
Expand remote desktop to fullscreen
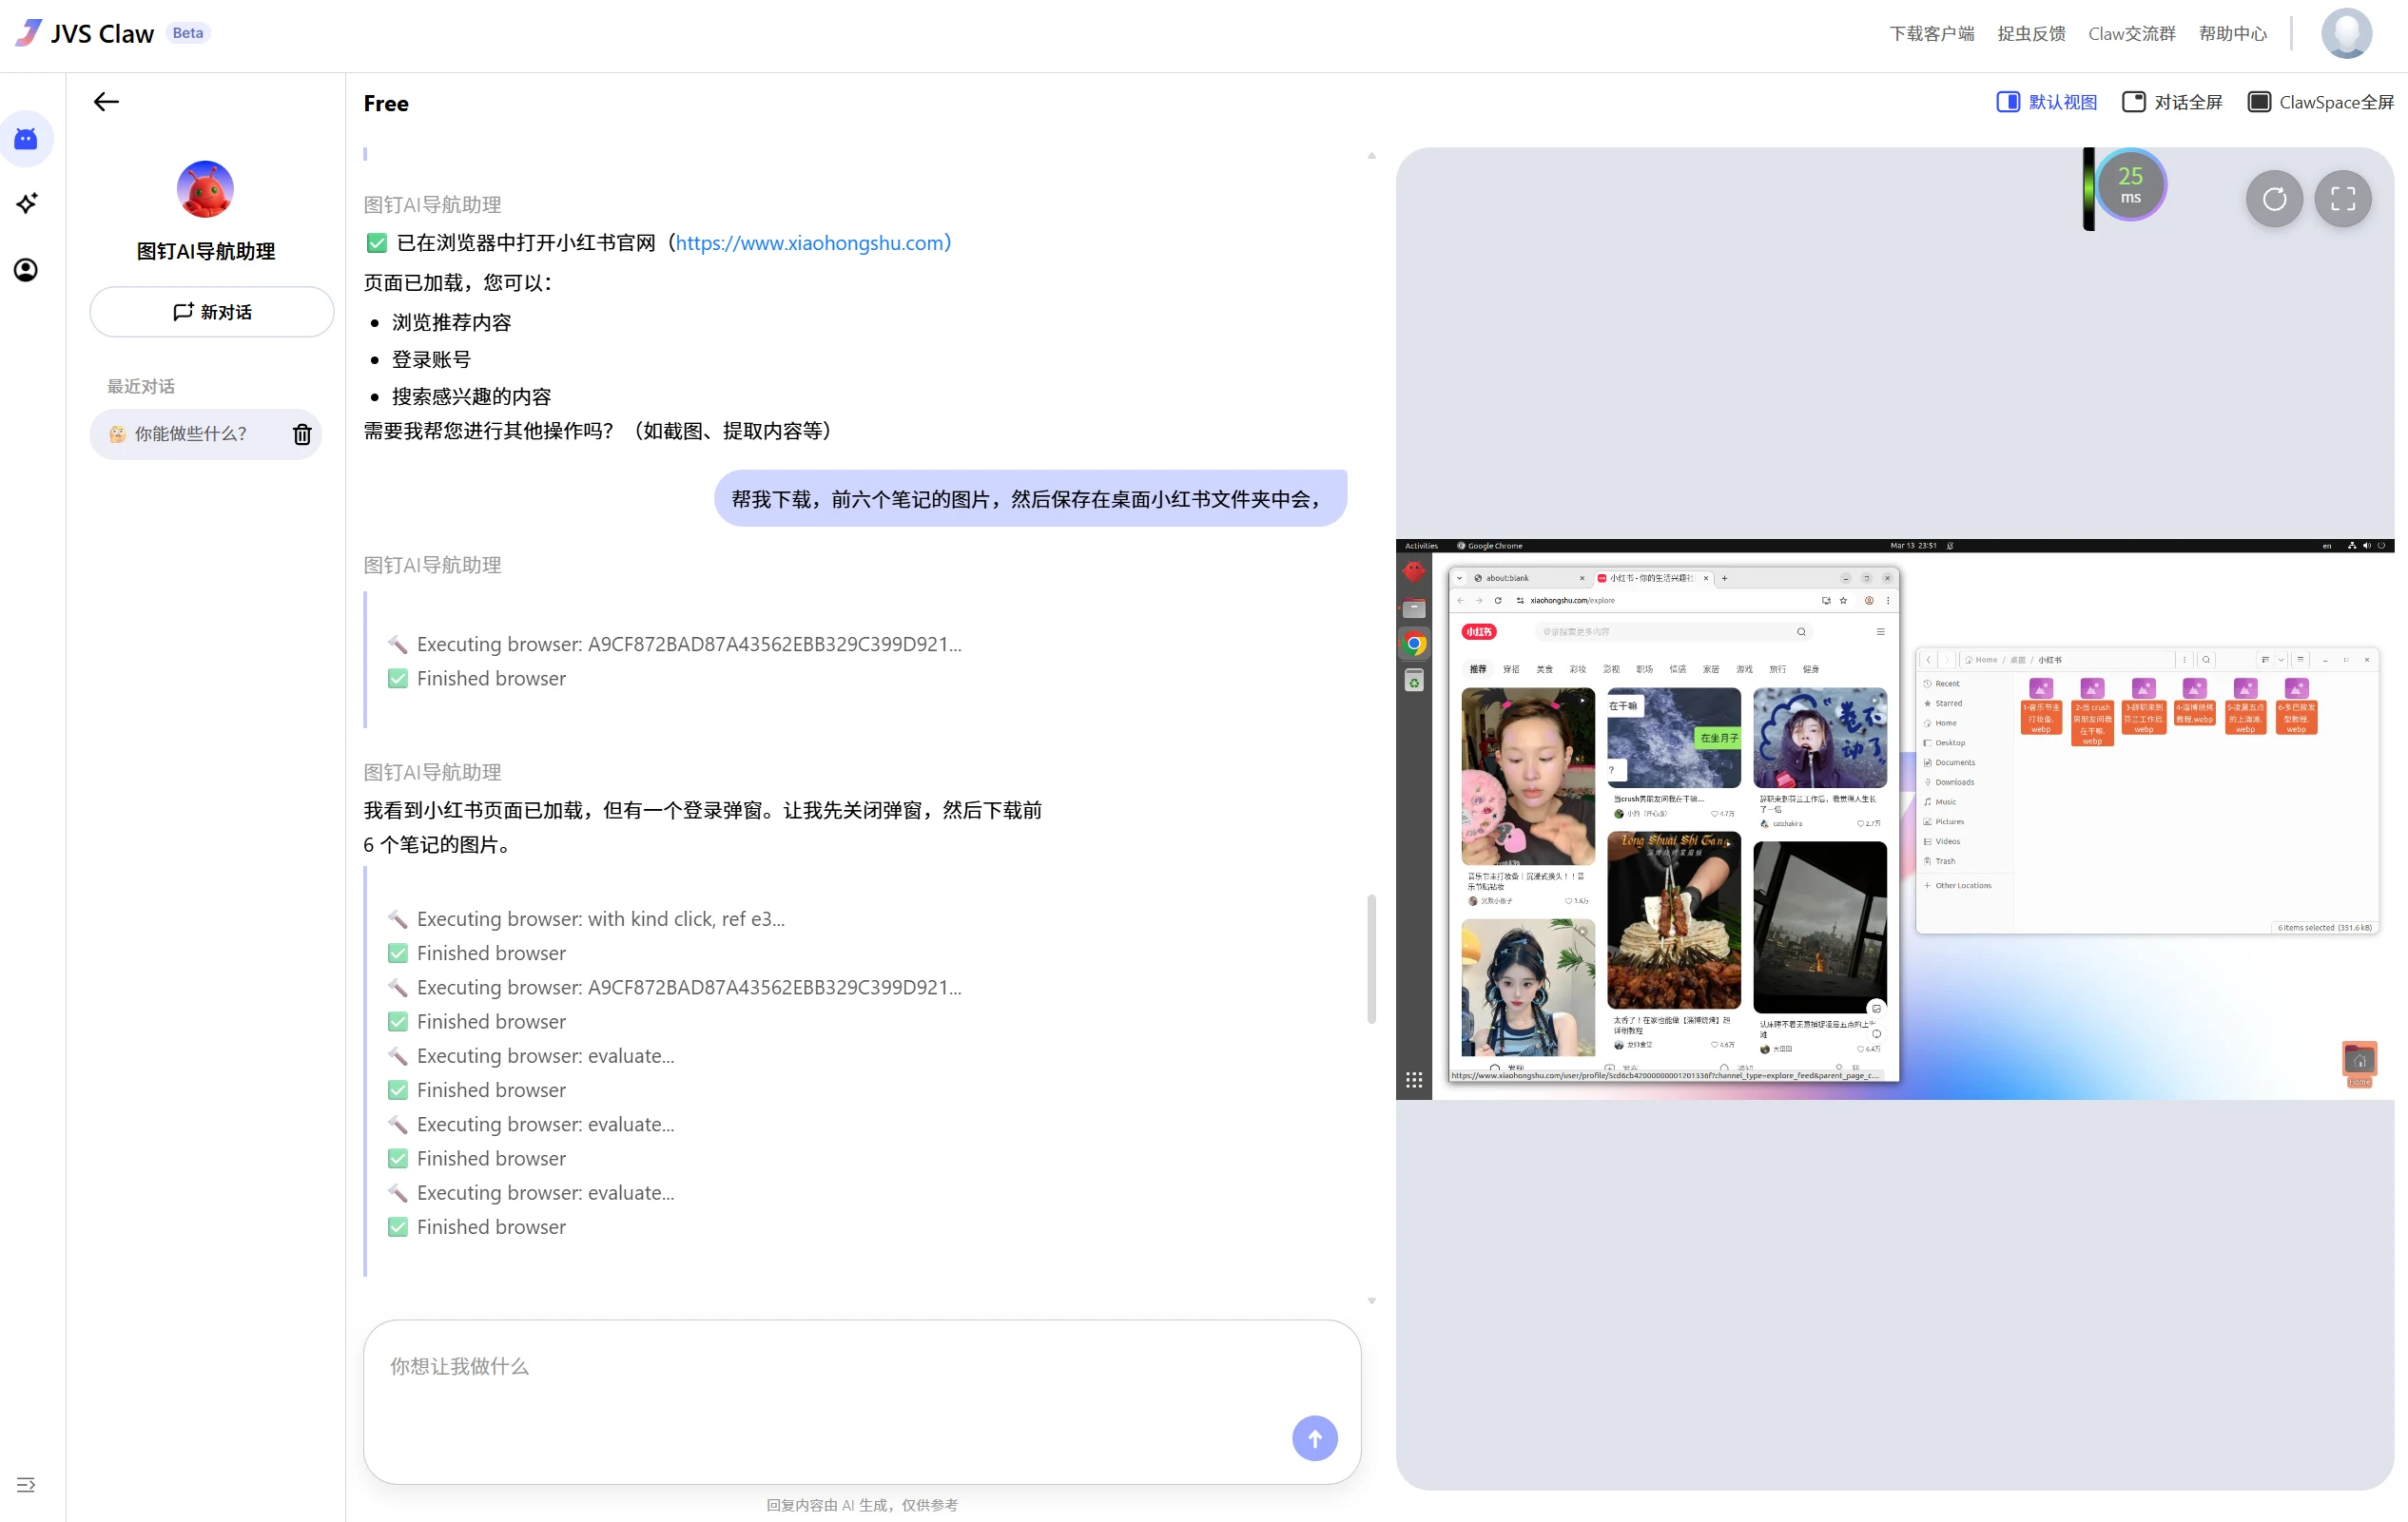click(2343, 199)
